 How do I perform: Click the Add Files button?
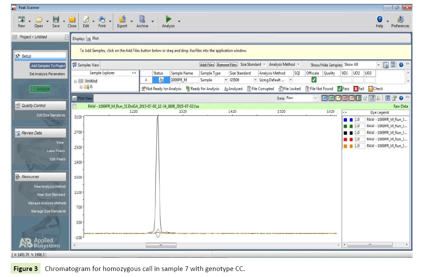click(x=207, y=65)
